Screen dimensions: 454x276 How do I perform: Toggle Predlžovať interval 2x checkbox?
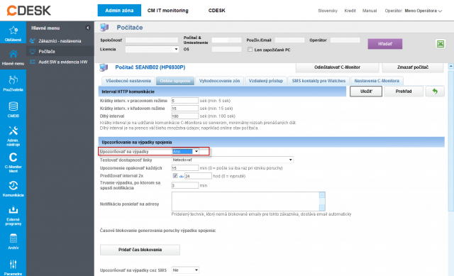[x=175, y=176]
